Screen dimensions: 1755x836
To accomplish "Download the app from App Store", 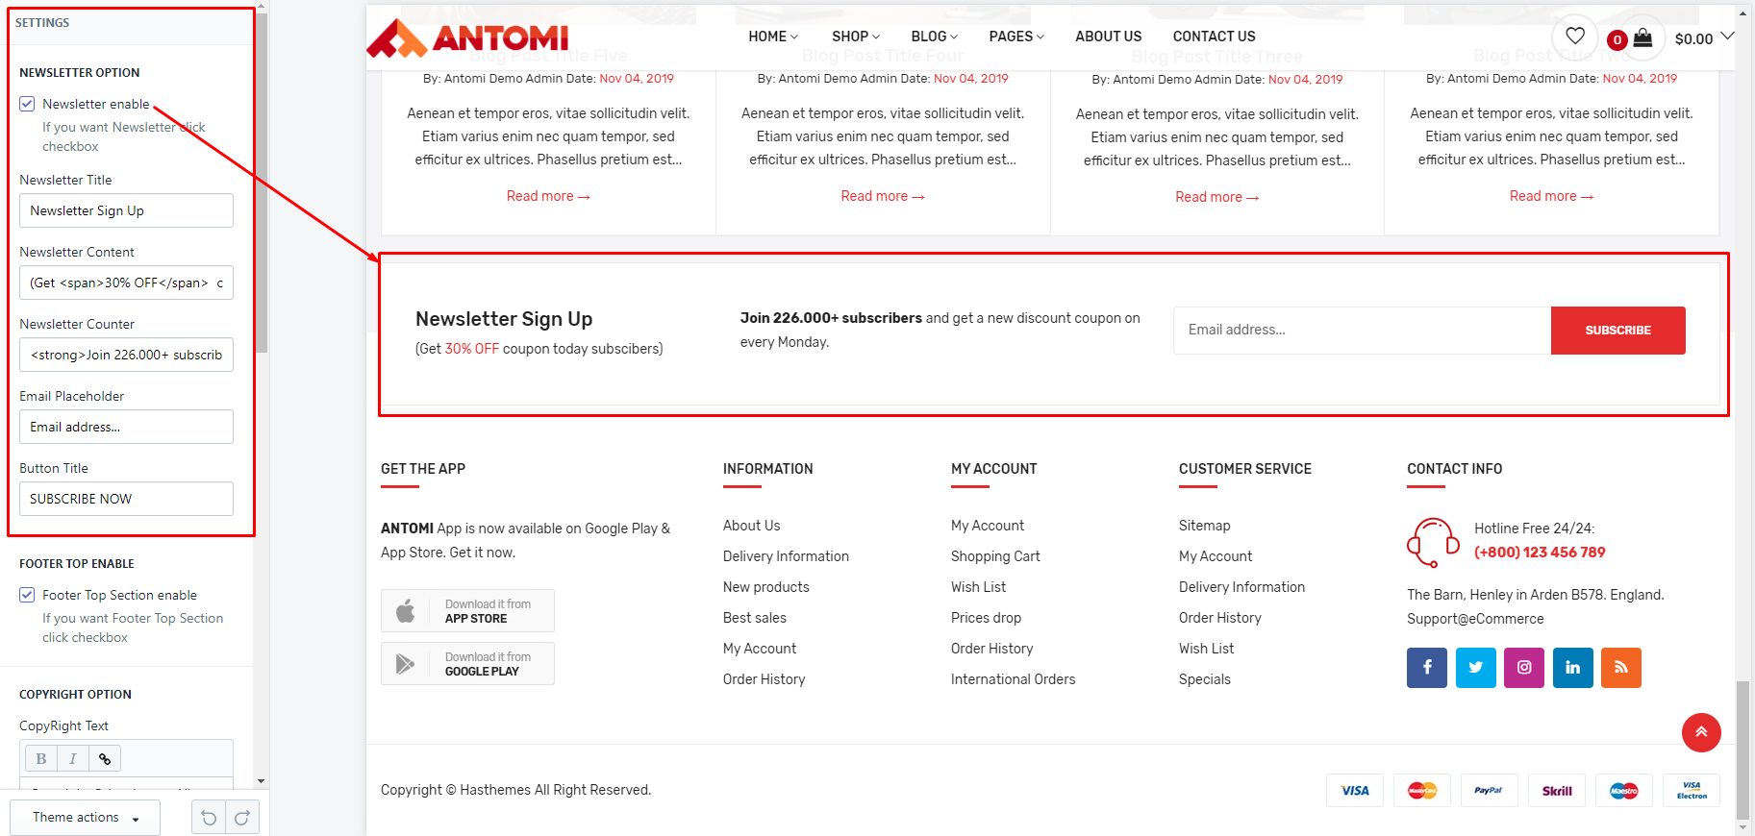I will 467,611.
